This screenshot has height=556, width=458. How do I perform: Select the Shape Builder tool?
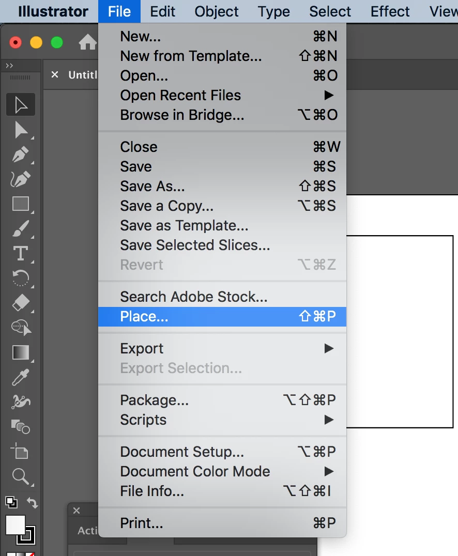coord(21,427)
